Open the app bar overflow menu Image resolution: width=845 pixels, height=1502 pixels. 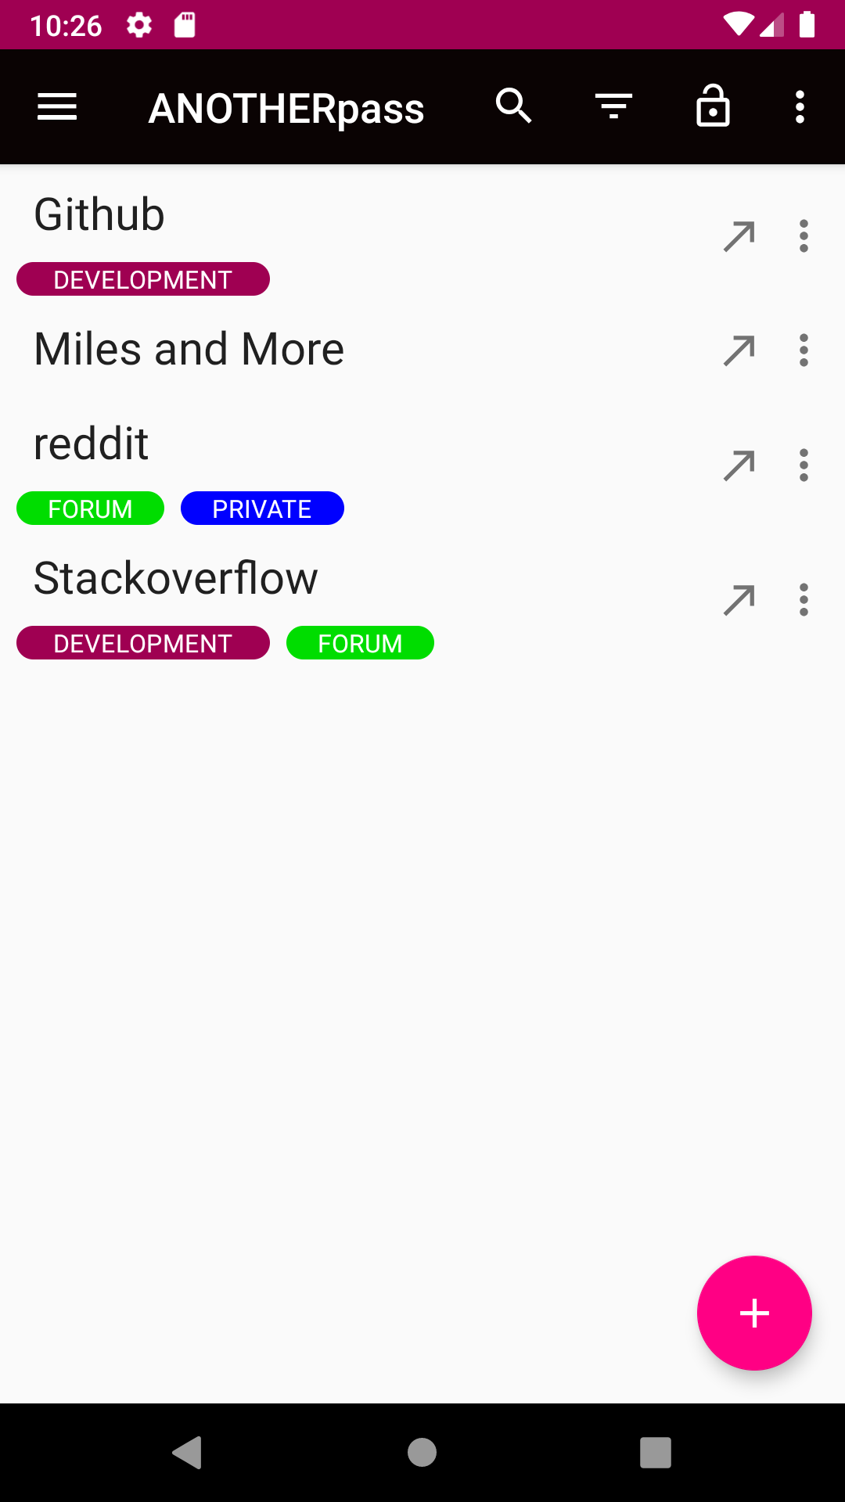pyautogui.click(x=800, y=107)
